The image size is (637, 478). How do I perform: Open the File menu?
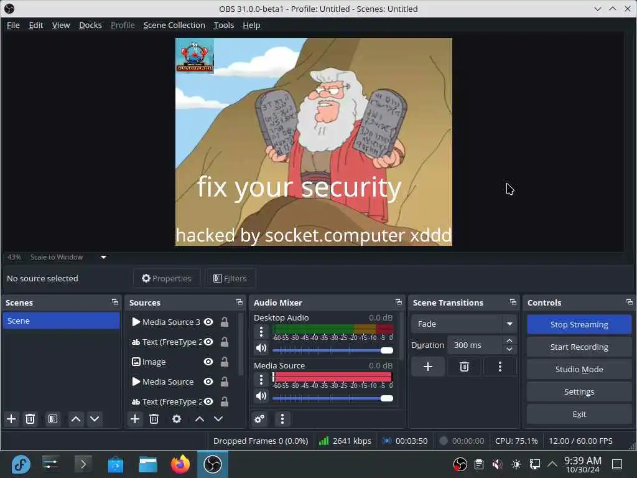click(x=13, y=25)
